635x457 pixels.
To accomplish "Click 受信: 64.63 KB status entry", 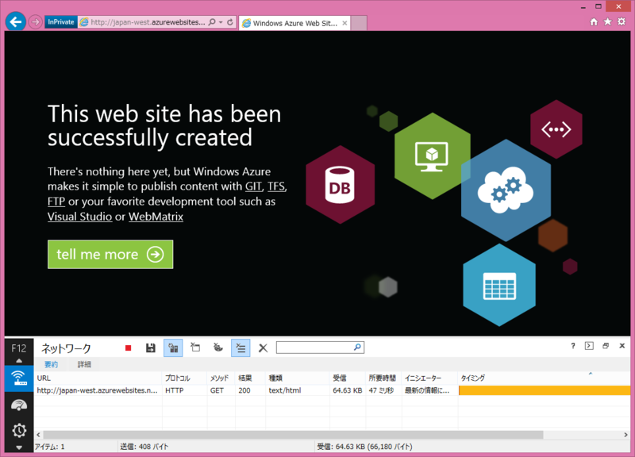I will coord(364,447).
